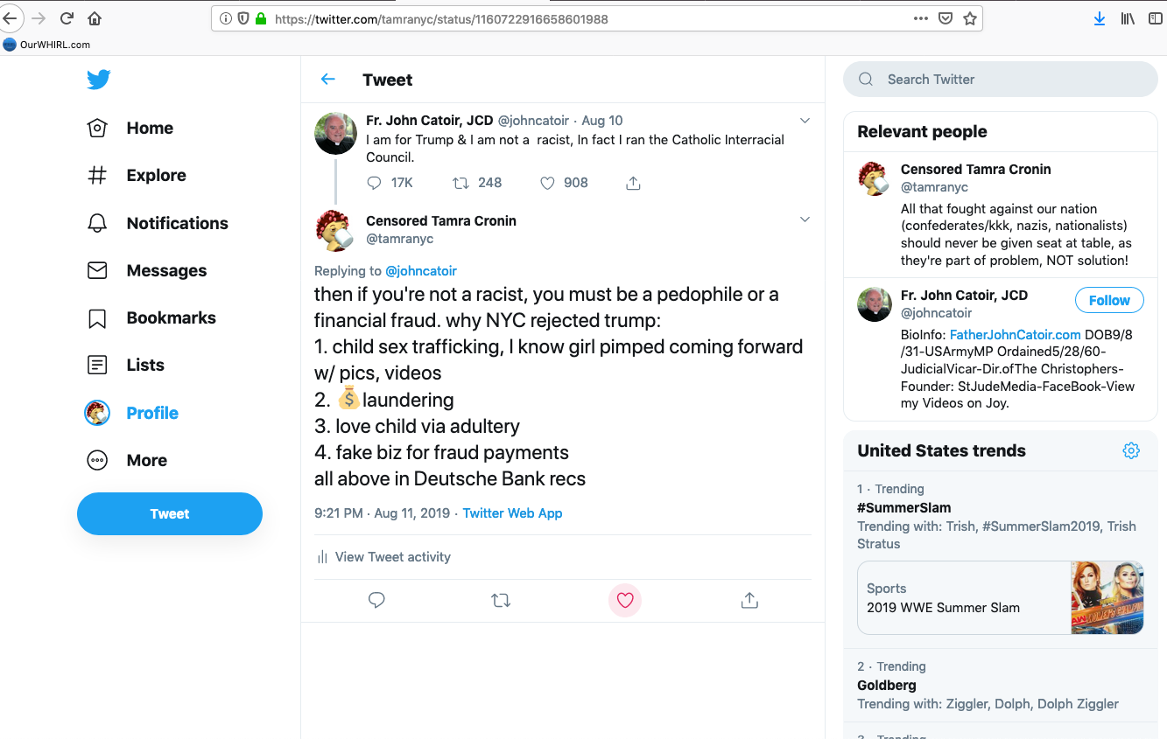
Task: Bookmark this page with the star
Action: [x=970, y=18]
